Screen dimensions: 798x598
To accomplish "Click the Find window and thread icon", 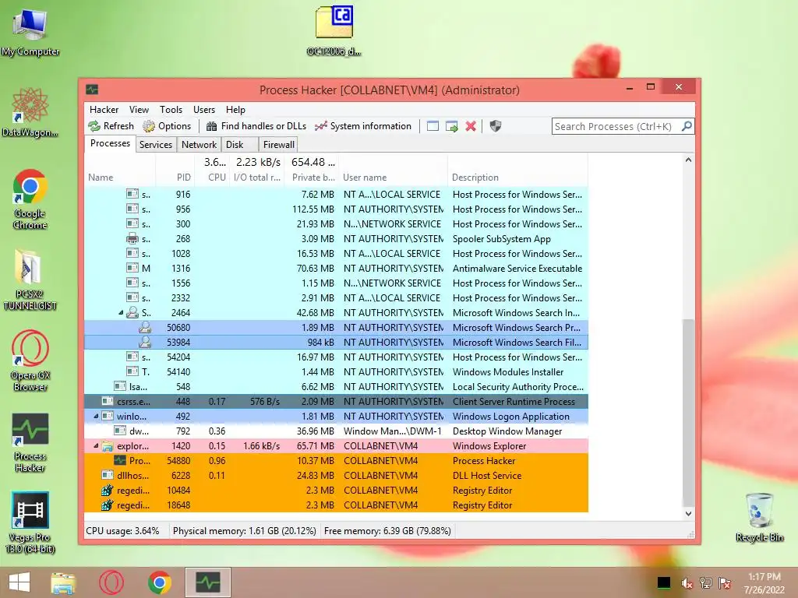I will 451,126.
